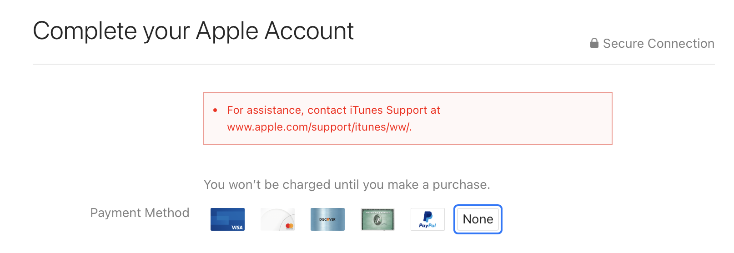Click the padlock security icon

pos(594,43)
